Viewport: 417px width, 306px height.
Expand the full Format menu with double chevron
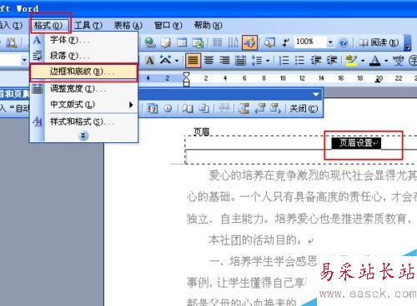[83, 136]
